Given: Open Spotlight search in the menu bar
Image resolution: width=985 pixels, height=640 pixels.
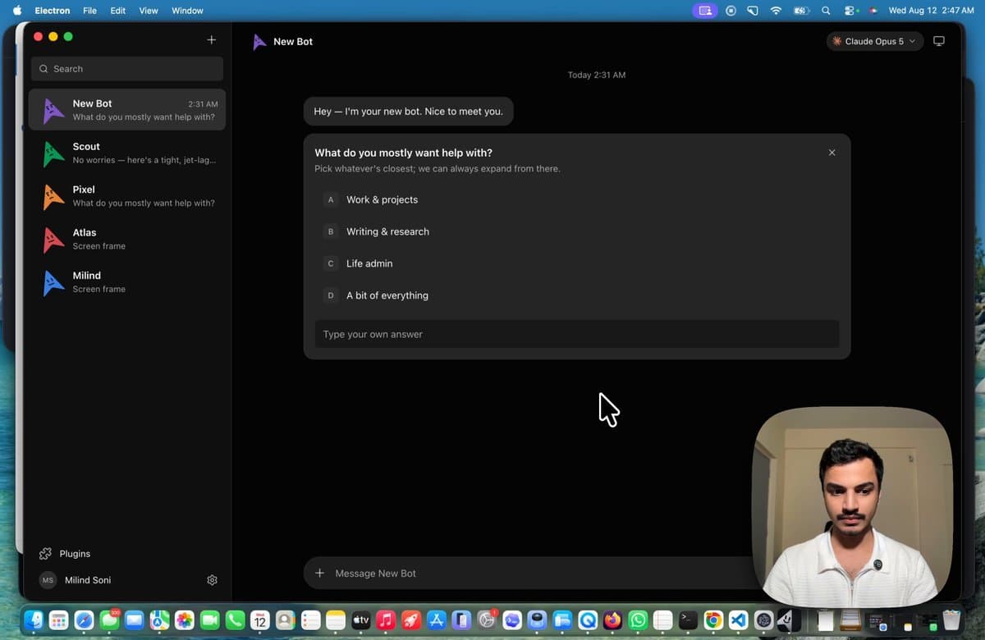Looking at the screenshot, I should pyautogui.click(x=826, y=11).
